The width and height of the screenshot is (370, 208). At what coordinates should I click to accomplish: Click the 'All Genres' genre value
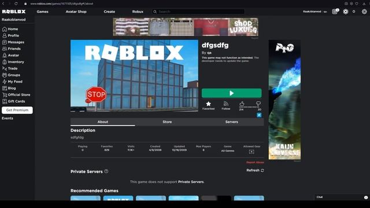(228, 151)
